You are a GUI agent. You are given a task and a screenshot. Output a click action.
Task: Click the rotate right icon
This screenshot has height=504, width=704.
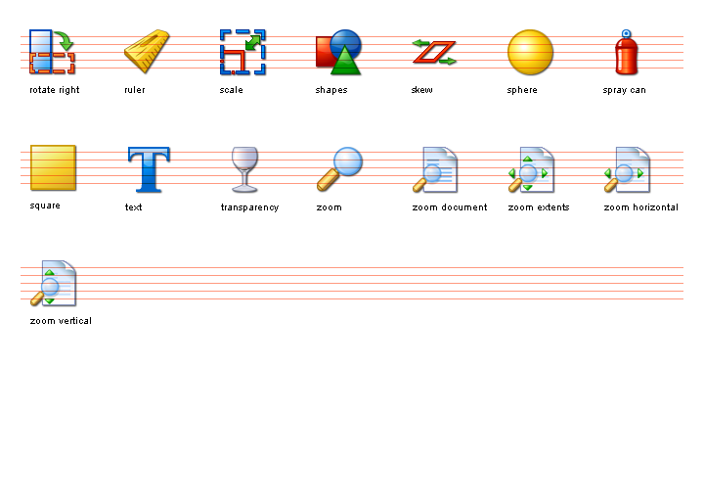click(53, 53)
